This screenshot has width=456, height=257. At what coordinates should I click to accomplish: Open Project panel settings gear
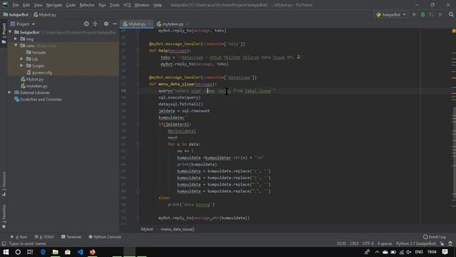[106, 24]
